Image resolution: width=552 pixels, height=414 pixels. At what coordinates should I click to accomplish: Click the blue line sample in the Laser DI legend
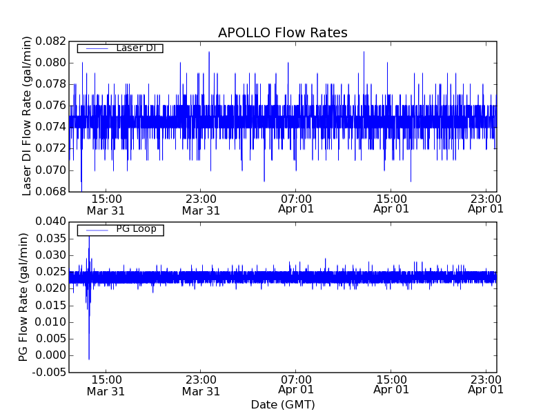point(97,48)
